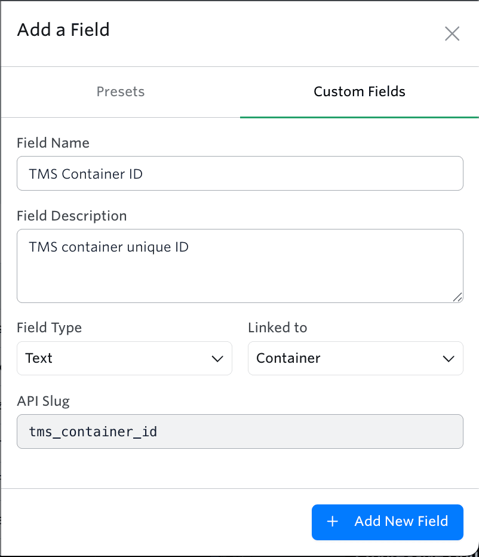Select the Custom Fields tab
Screen dimensions: 479x557
[359, 92]
